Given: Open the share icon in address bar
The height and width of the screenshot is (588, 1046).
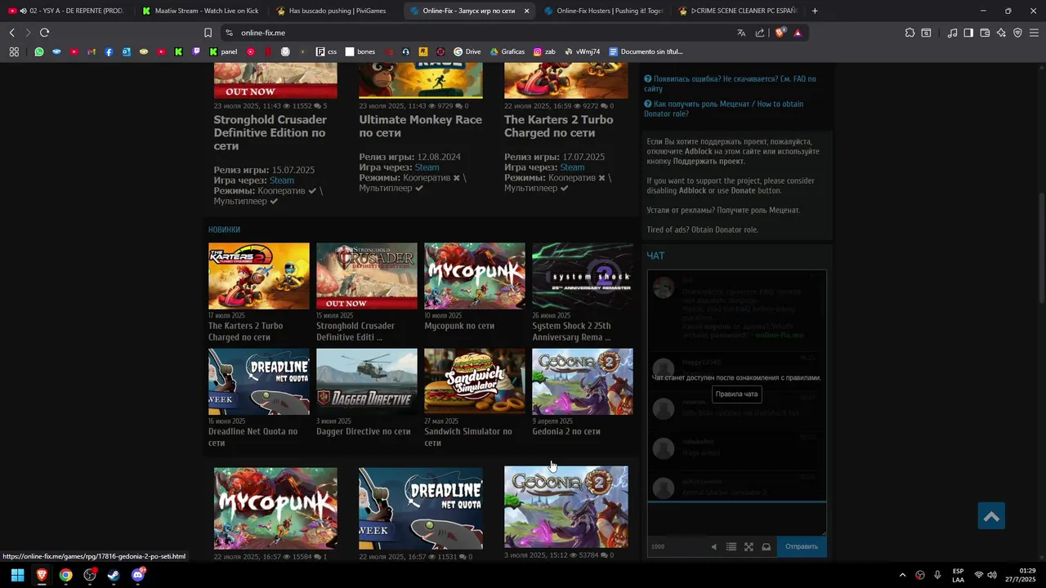Looking at the screenshot, I should (x=760, y=33).
